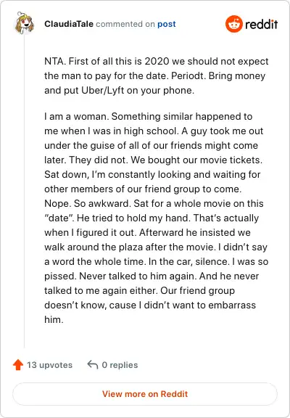Click the reply arrow icon

coord(93,364)
